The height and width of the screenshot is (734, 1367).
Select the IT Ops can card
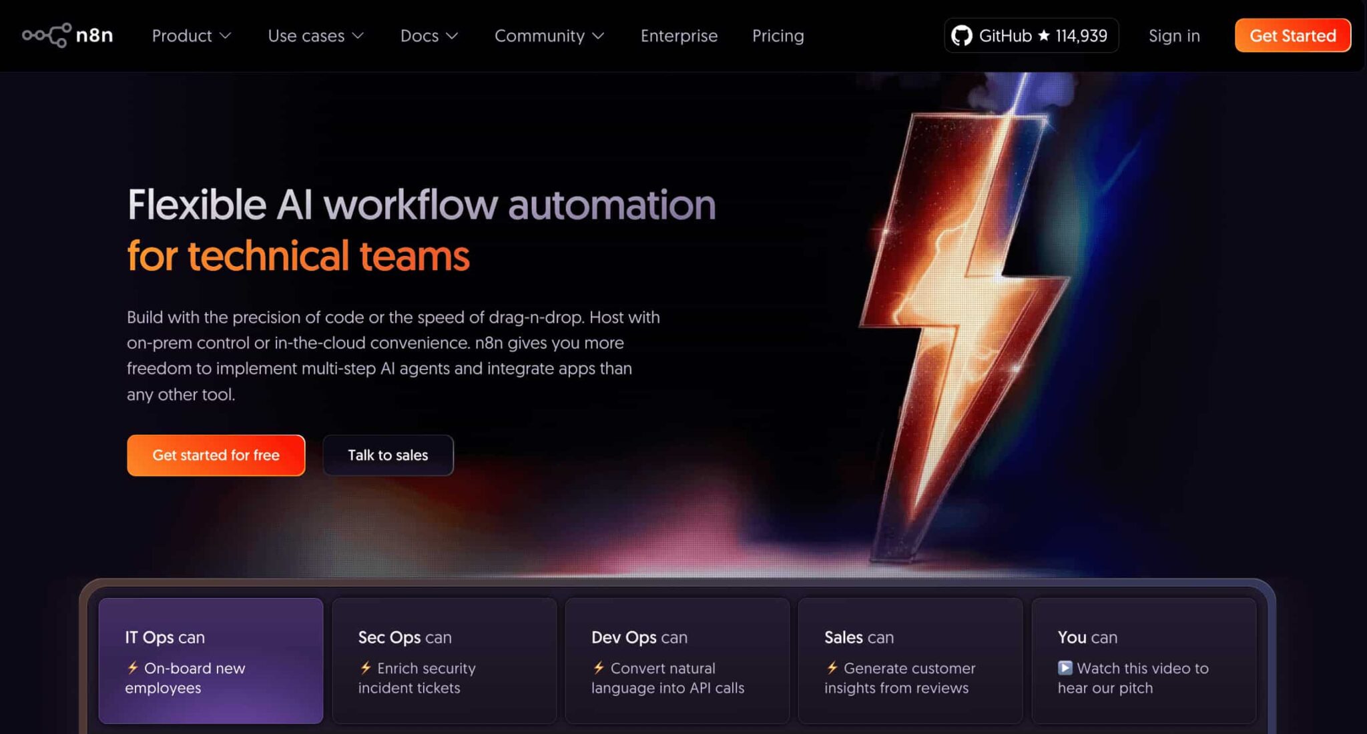point(210,660)
